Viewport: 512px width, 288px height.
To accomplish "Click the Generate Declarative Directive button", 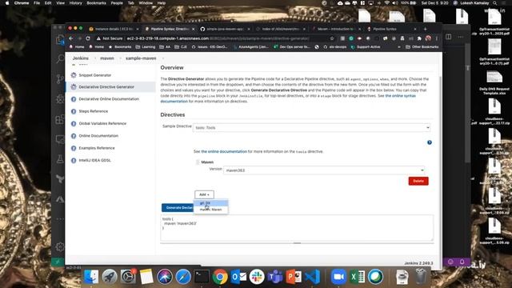I will point(178,208).
